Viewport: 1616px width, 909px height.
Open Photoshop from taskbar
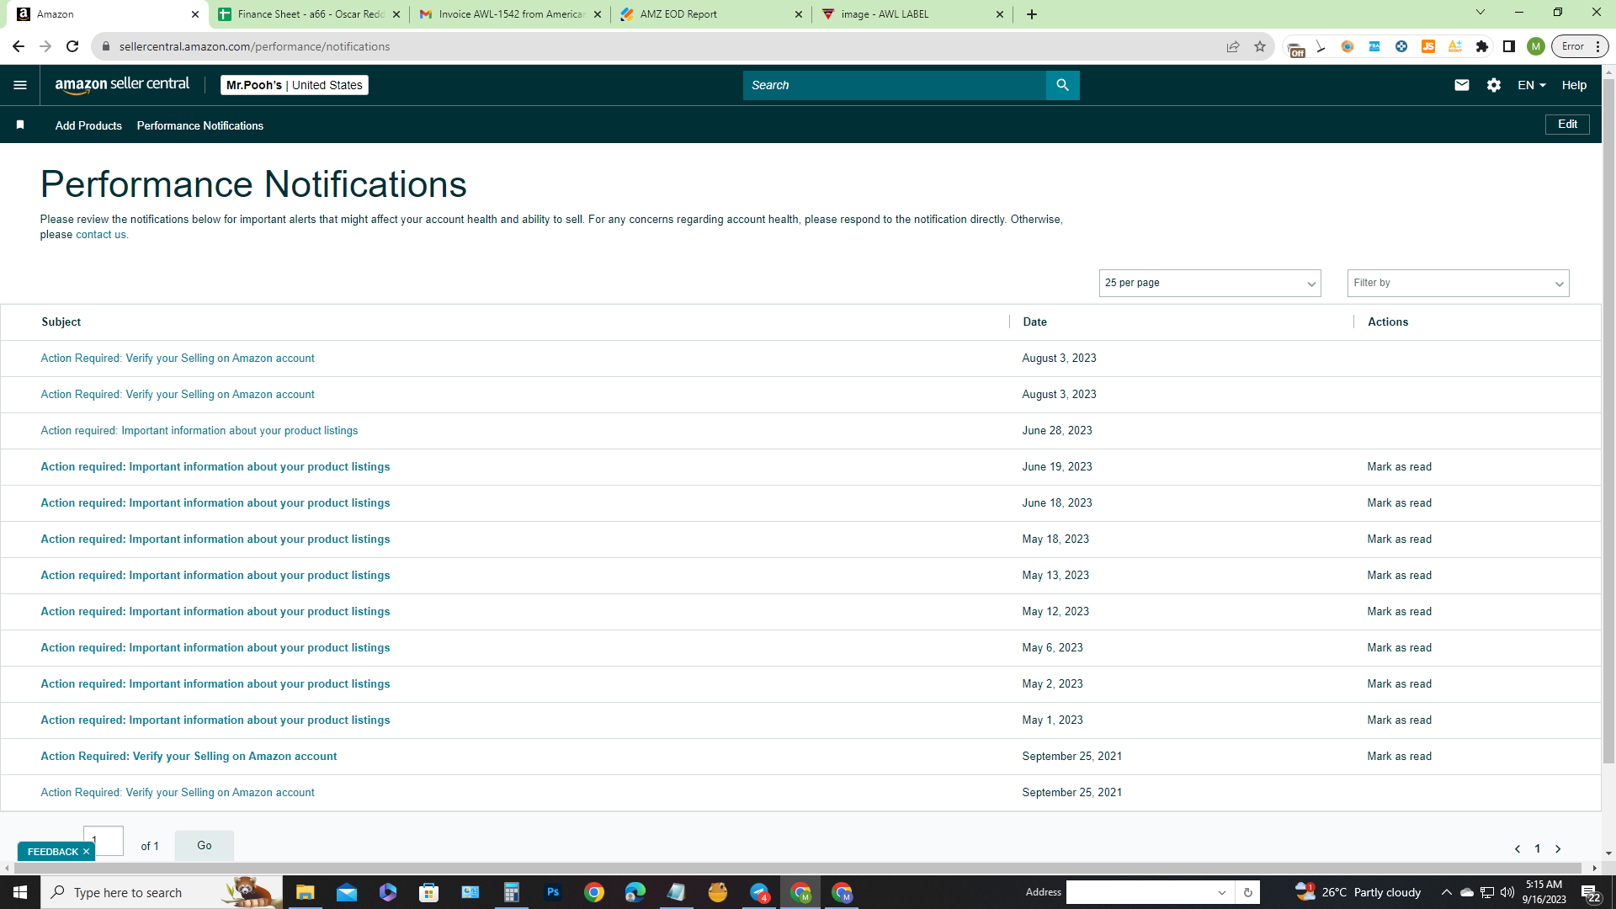[x=553, y=892]
